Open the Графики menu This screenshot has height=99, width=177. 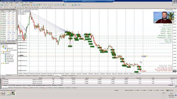(x=17, y=2)
